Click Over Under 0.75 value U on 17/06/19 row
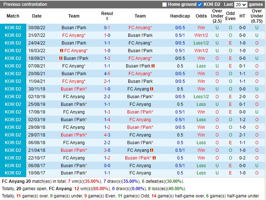Viewport: 266px width, 200px height. pos(257,112)
